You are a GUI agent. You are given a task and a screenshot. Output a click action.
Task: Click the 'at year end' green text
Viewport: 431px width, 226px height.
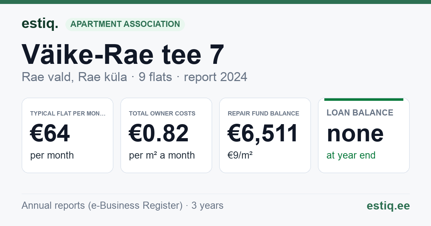tap(351, 155)
